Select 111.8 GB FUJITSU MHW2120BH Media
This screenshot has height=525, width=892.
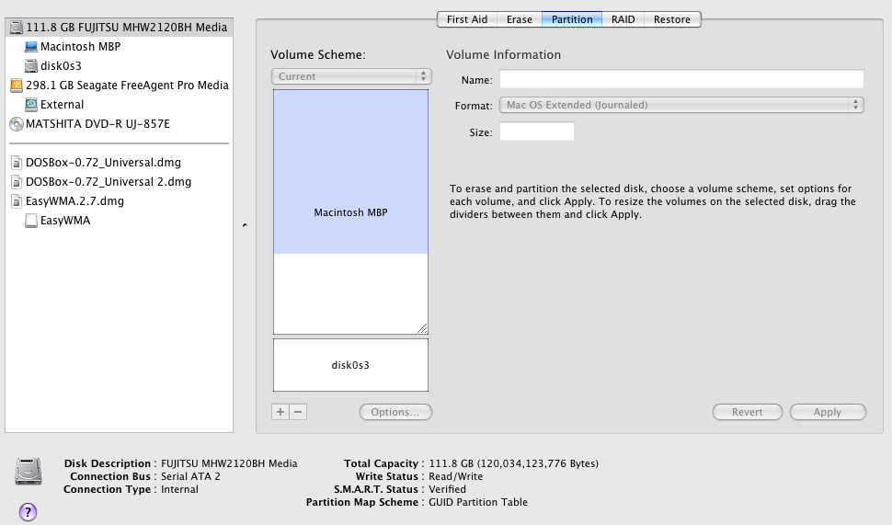pyautogui.click(x=119, y=28)
